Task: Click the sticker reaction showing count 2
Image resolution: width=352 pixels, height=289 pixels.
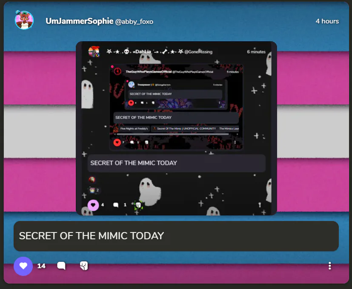Action: click(94, 190)
